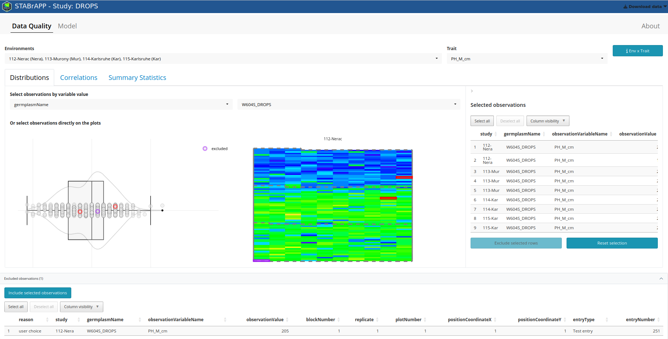Click Include selected observations button
This screenshot has height=339, width=668.
click(x=38, y=293)
